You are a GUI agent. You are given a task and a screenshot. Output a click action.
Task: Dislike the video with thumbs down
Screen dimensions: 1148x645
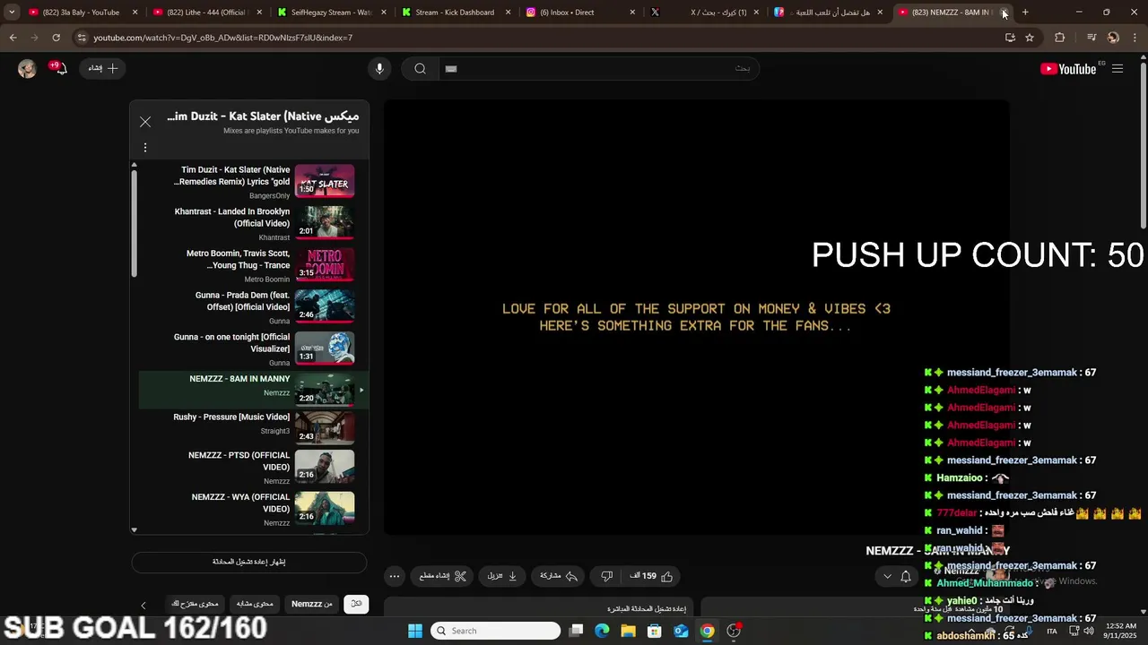(x=606, y=576)
